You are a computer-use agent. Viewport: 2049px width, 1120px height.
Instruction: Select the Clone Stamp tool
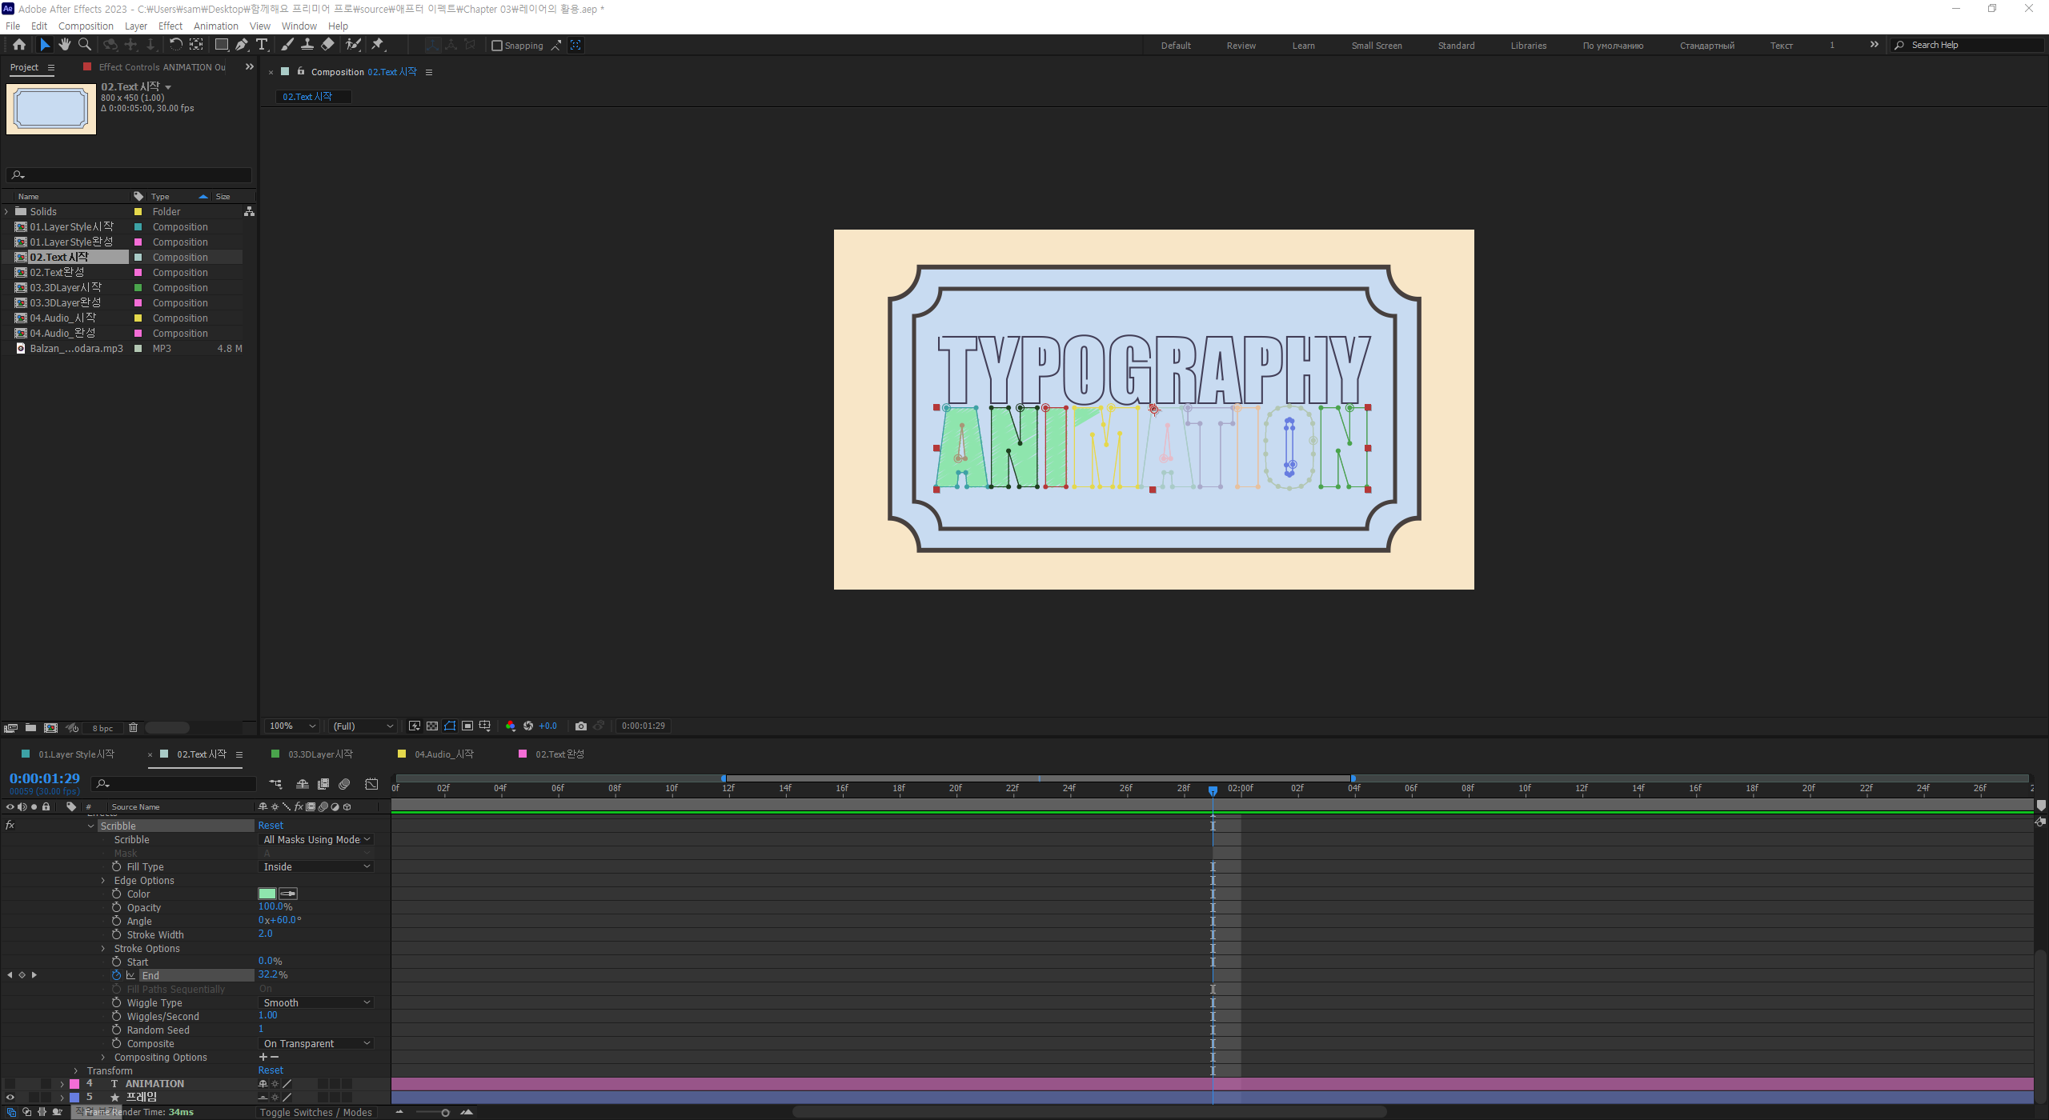coord(307,45)
